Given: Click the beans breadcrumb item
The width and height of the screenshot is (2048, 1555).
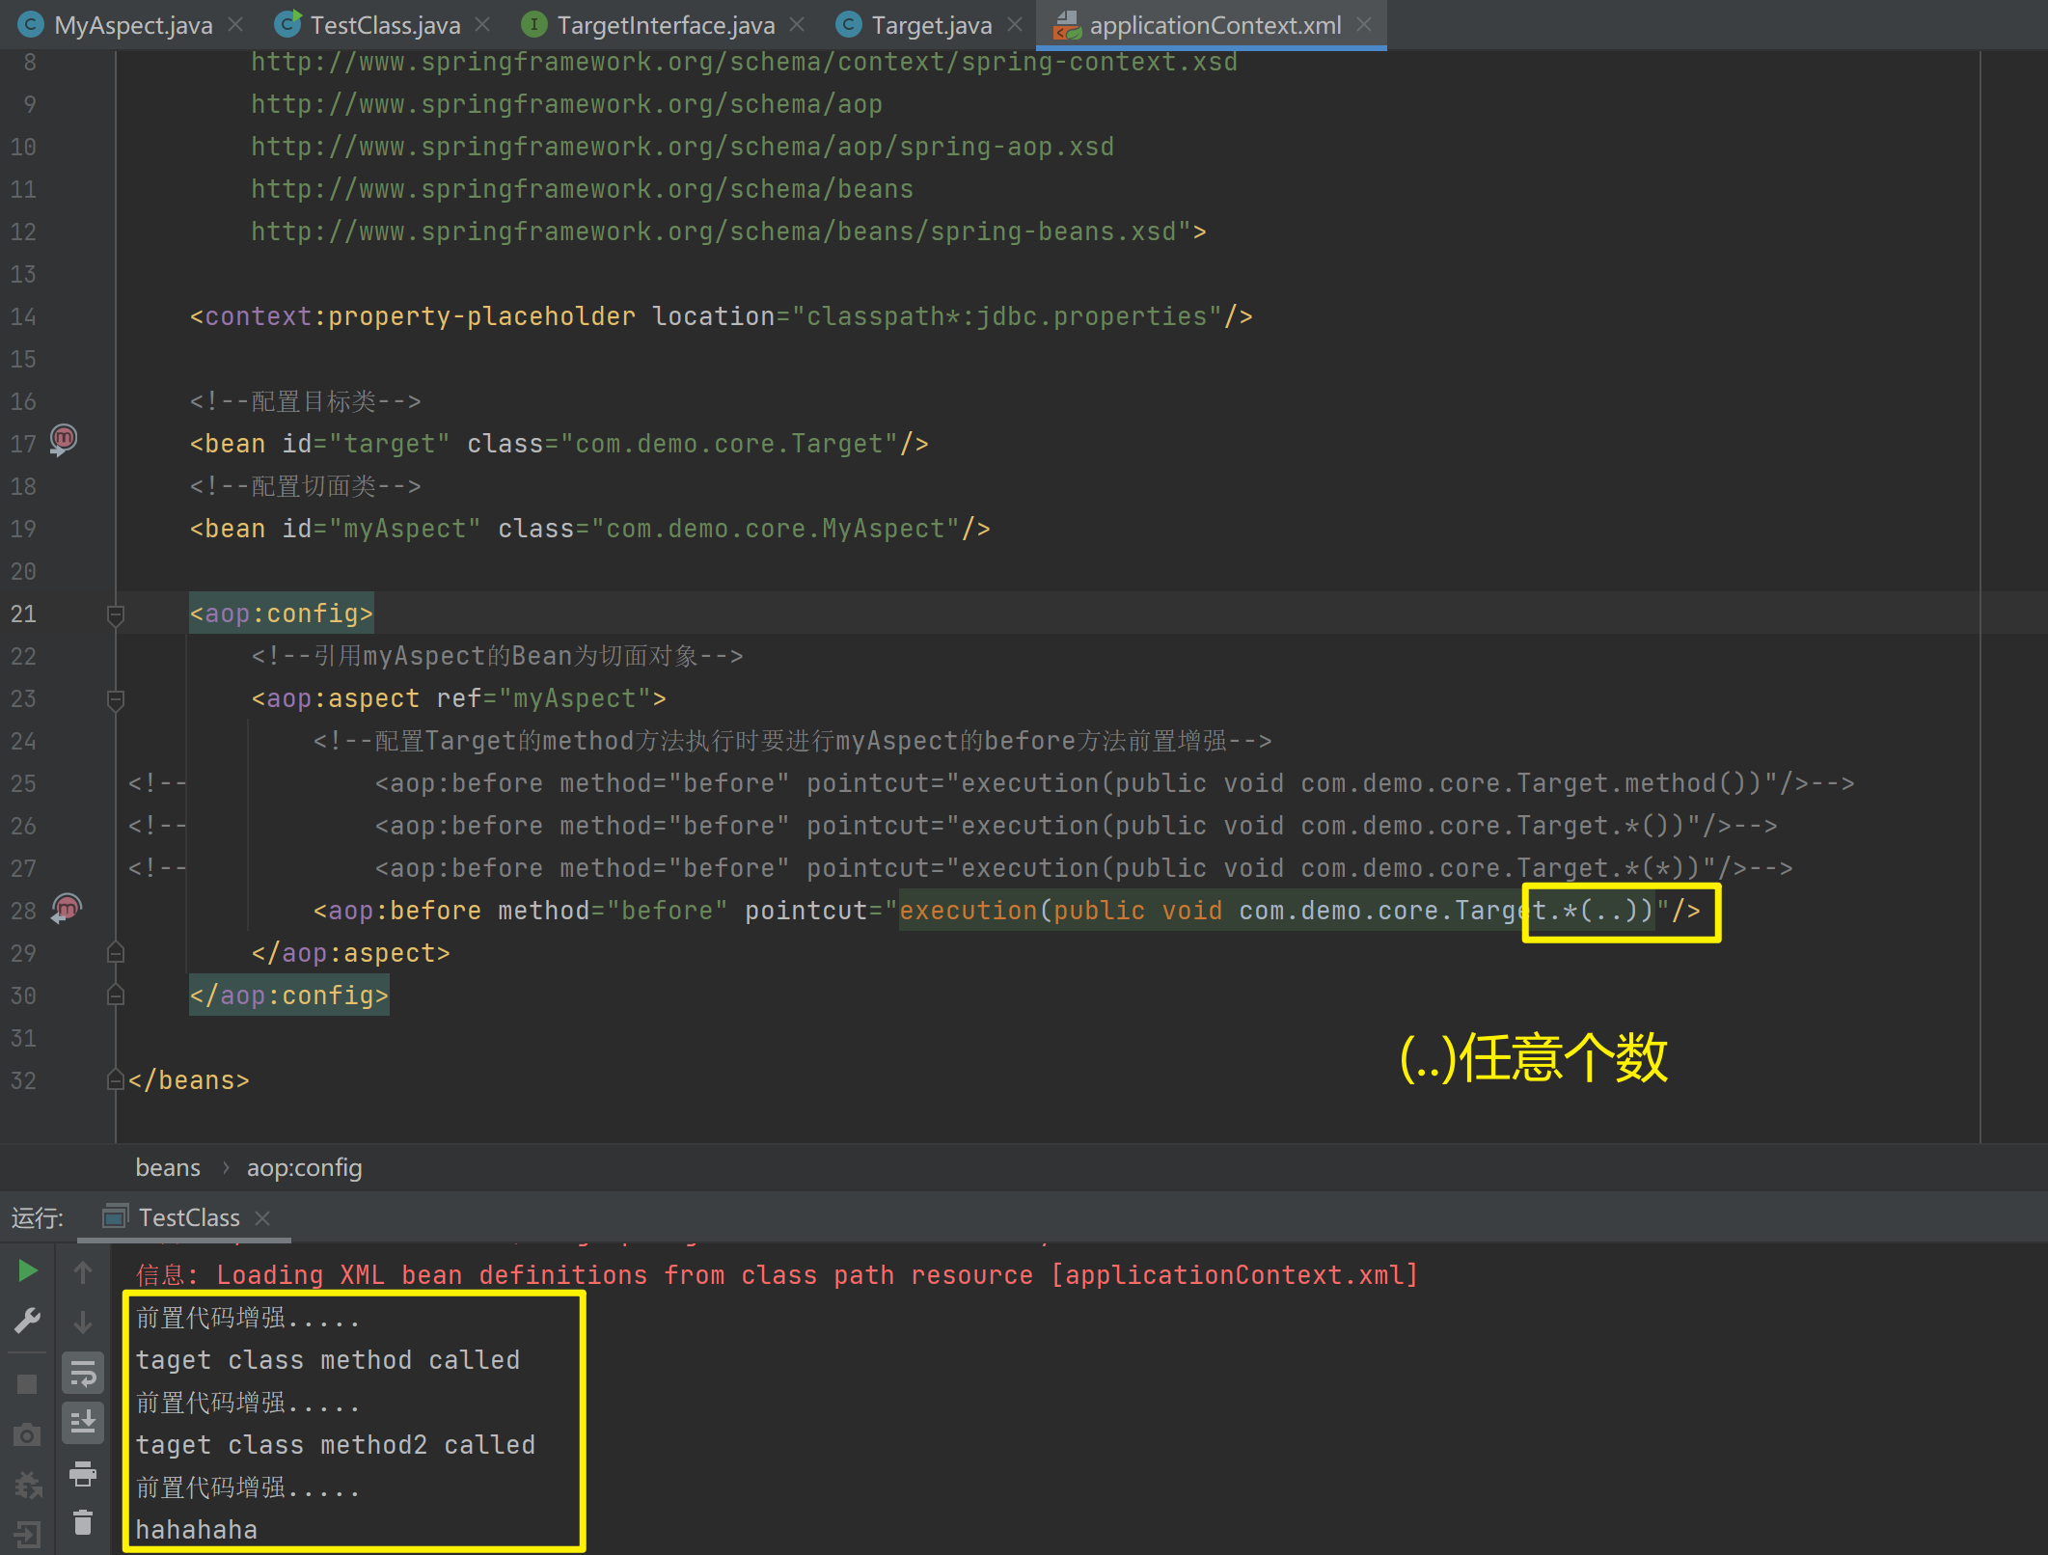Looking at the screenshot, I should pos(168,1168).
